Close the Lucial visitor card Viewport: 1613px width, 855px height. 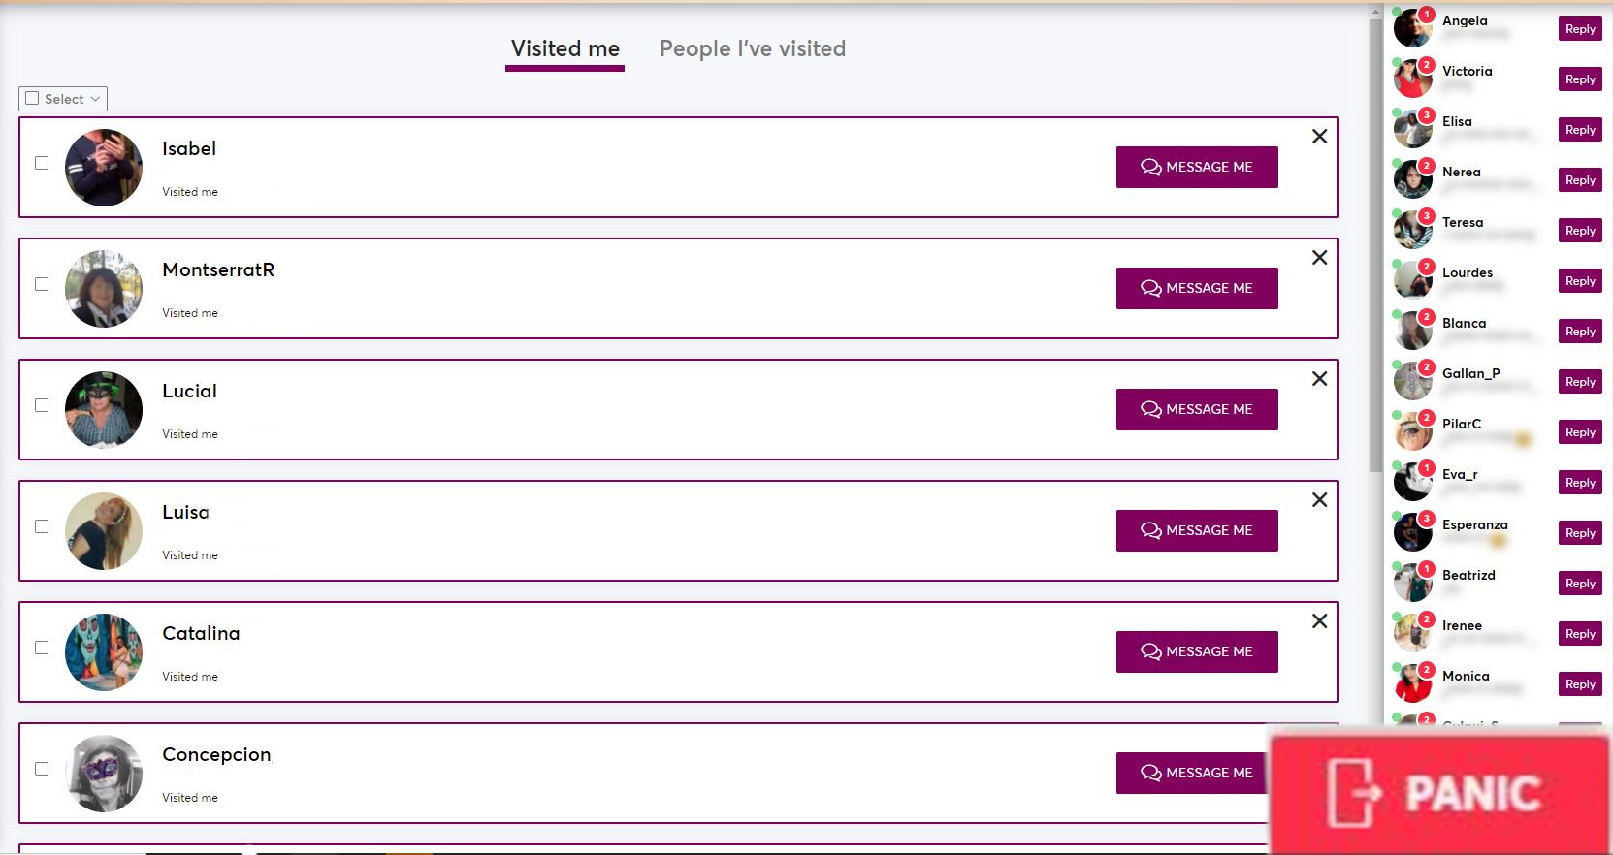[1319, 379]
